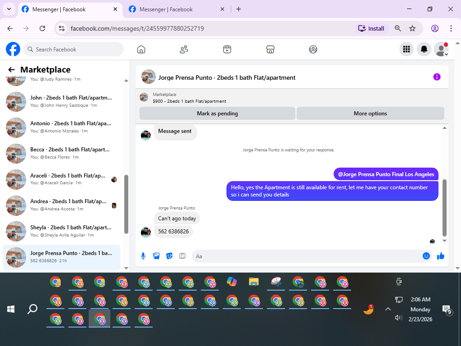
Task: Open the taskbar clock and date
Action: 420,309
